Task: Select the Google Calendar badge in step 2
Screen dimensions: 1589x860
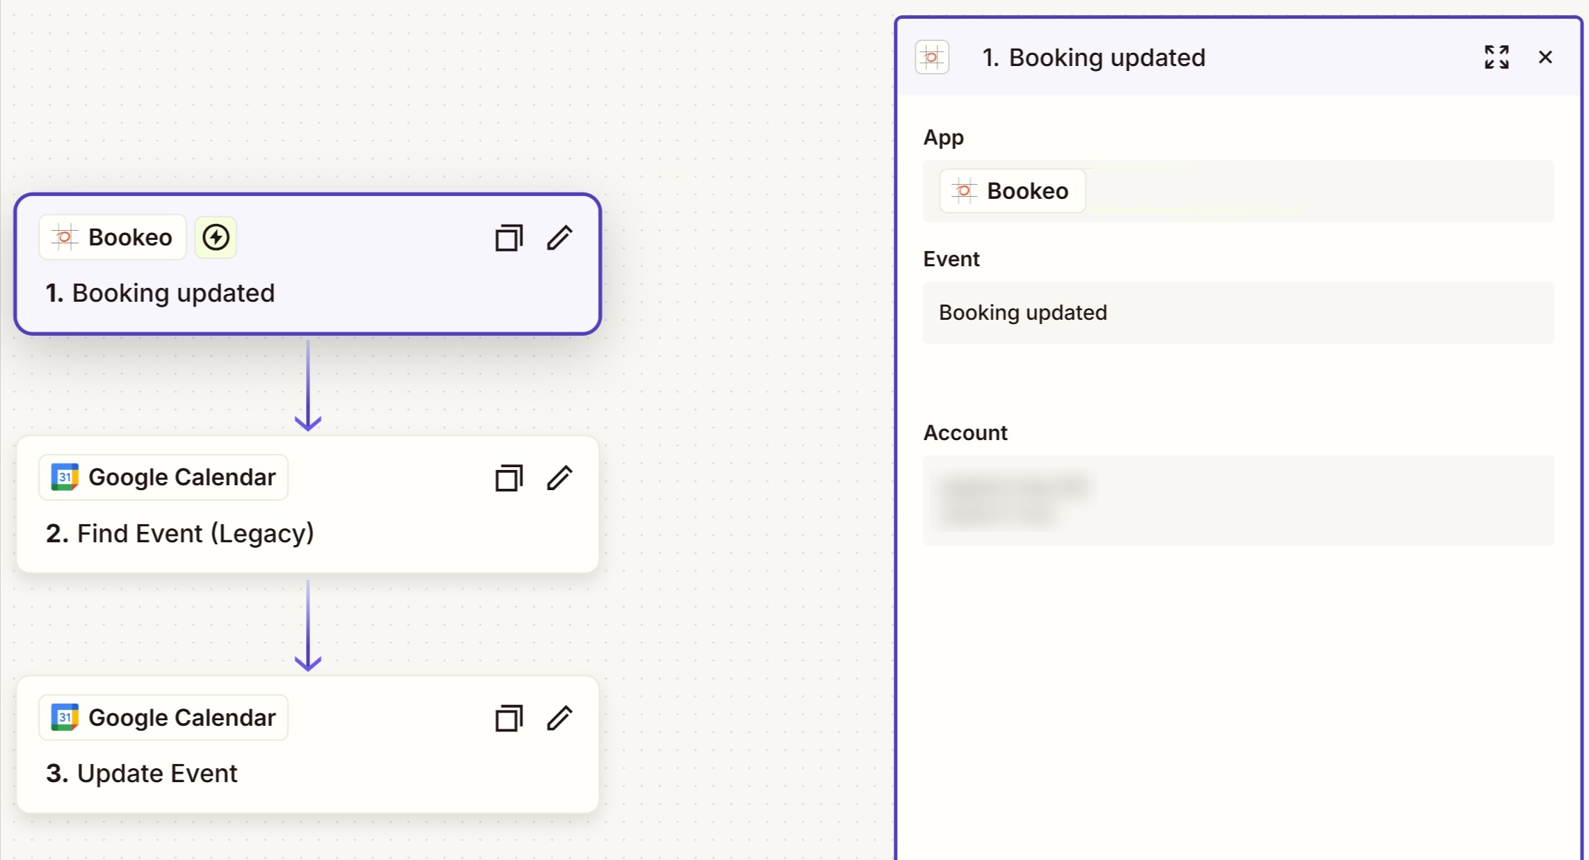Action: (163, 477)
